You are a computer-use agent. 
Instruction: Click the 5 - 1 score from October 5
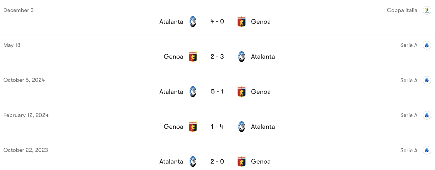[x=217, y=91]
